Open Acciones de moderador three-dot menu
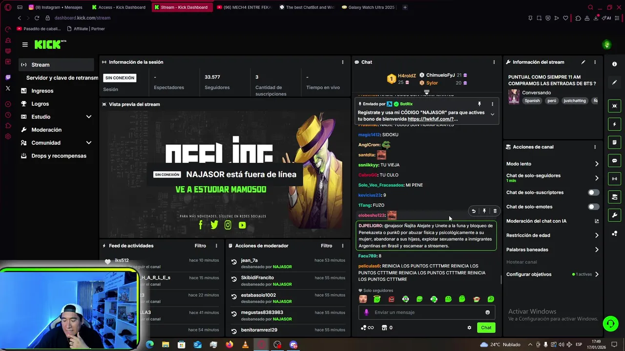Viewport: 625px width, 351px height. pyautogui.click(x=342, y=246)
